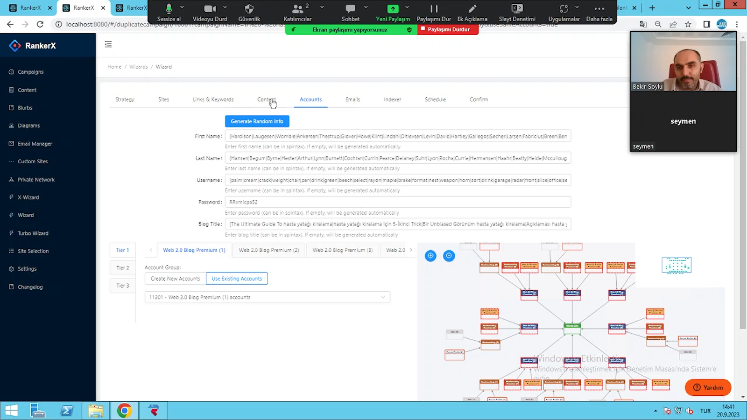Image resolution: width=747 pixels, height=420 pixels.
Task: Click the Generate Random Info button
Action: pyautogui.click(x=257, y=121)
